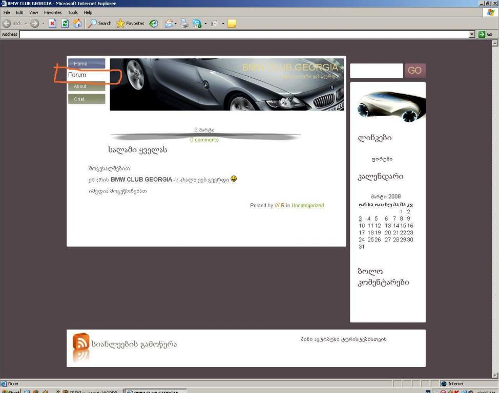Click the მარტი 2008 calendar heading
The height and width of the screenshot is (393, 499).
(x=386, y=196)
